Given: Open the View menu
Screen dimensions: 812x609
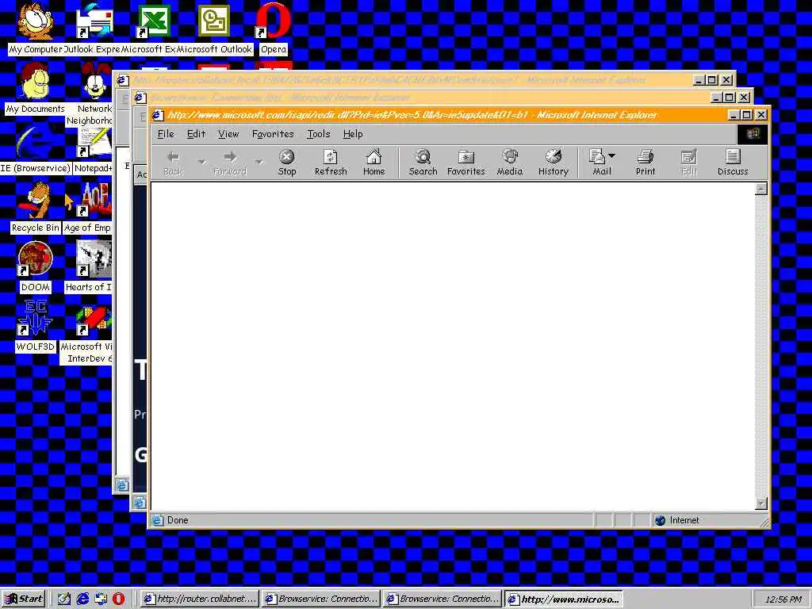Looking at the screenshot, I should coord(228,134).
